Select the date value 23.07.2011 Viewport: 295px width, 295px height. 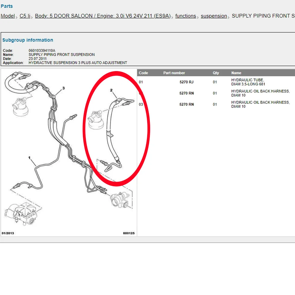click(x=38, y=59)
